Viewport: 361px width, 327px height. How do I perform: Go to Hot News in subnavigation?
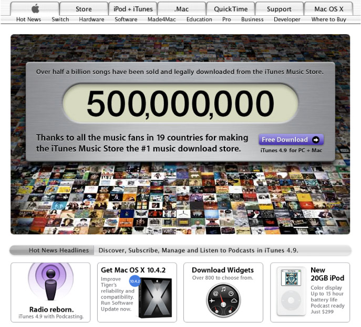(28, 19)
